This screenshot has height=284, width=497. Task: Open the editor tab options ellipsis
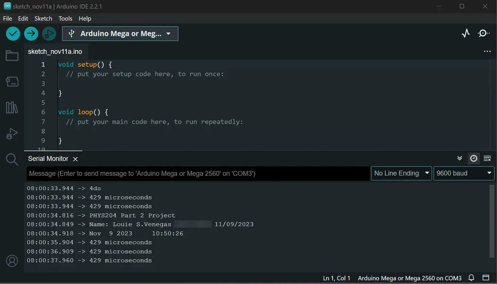pos(487,51)
